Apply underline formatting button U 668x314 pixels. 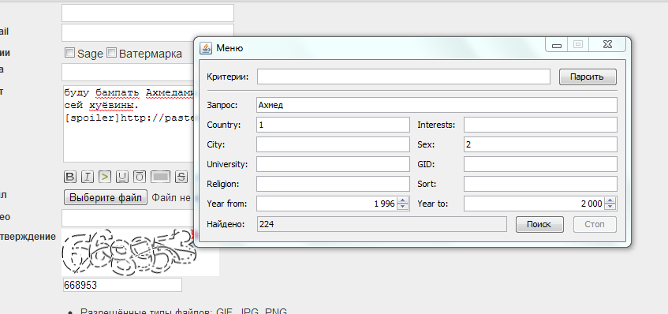(x=122, y=177)
